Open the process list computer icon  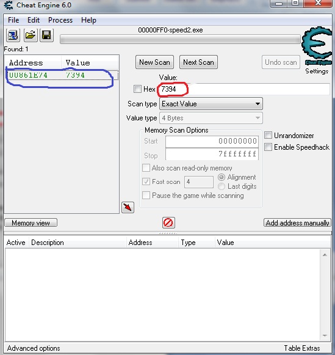[x=13, y=35]
